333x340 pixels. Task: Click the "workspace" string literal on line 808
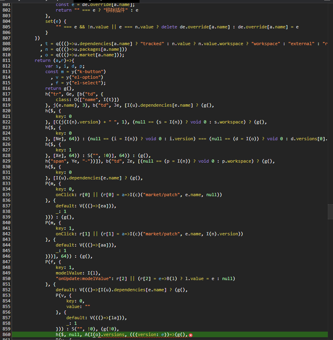(266, 44)
